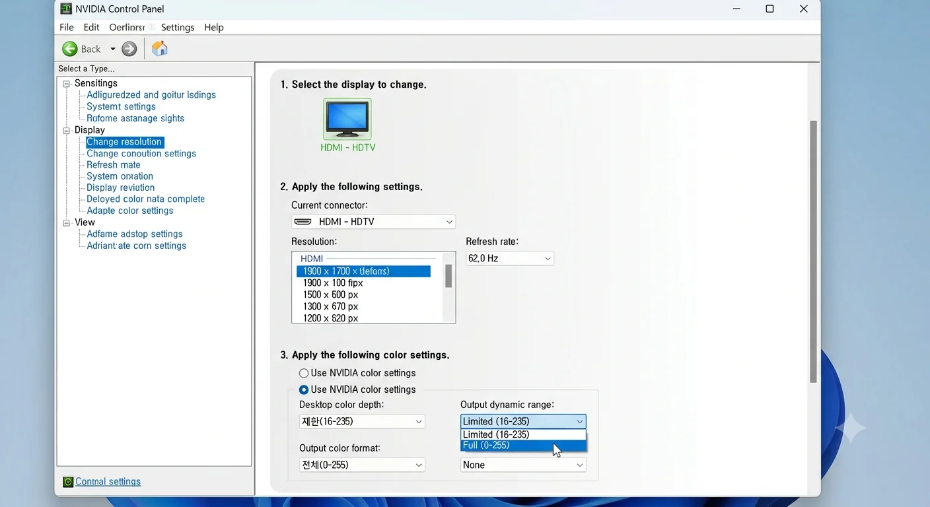Open the Edit menu
The image size is (930, 507).
pos(91,27)
